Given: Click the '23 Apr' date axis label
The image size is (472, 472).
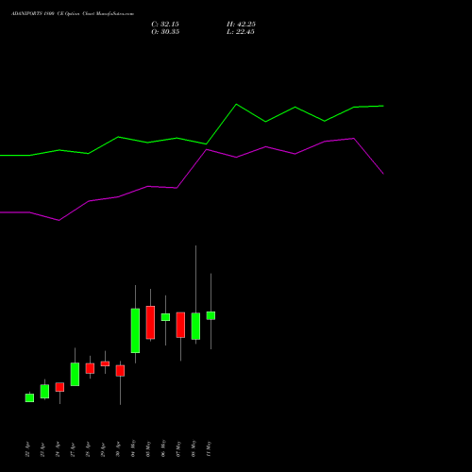Looking at the screenshot, I should pos(42,449).
